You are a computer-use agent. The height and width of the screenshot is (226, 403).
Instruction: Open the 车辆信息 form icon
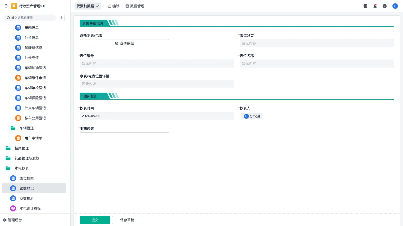coord(18,28)
